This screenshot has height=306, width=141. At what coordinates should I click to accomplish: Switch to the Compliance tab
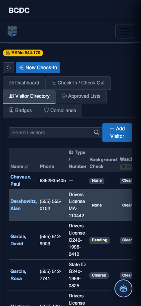60,111
